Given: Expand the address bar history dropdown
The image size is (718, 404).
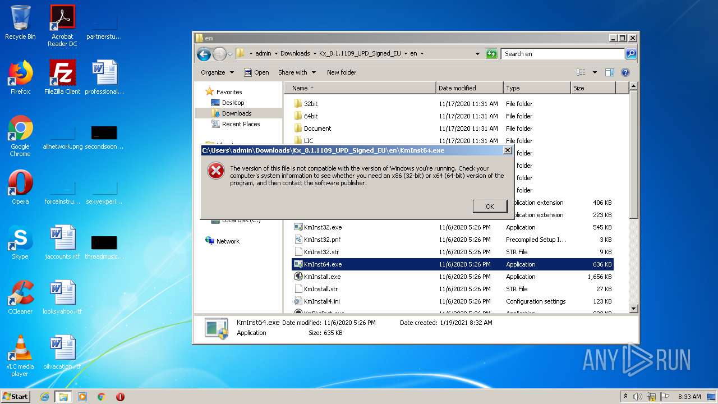Looking at the screenshot, I should (x=477, y=54).
